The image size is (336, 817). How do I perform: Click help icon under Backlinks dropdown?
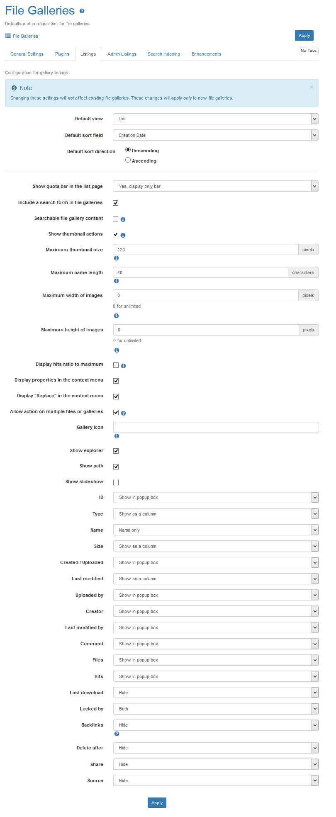117,734
